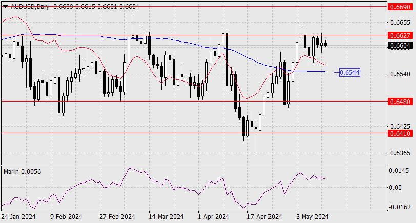
Task: Click the 0.6480 red support level label
Action: tap(400, 102)
